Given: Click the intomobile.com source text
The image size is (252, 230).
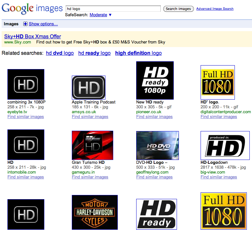Looking at the screenshot, I should coord(22,172).
